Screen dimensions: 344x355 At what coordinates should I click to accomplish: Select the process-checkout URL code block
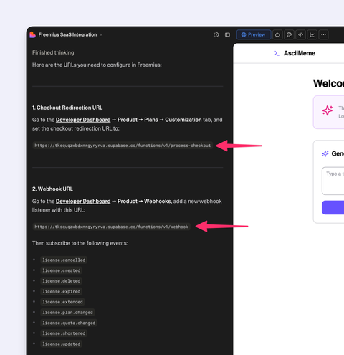click(x=123, y=146)
